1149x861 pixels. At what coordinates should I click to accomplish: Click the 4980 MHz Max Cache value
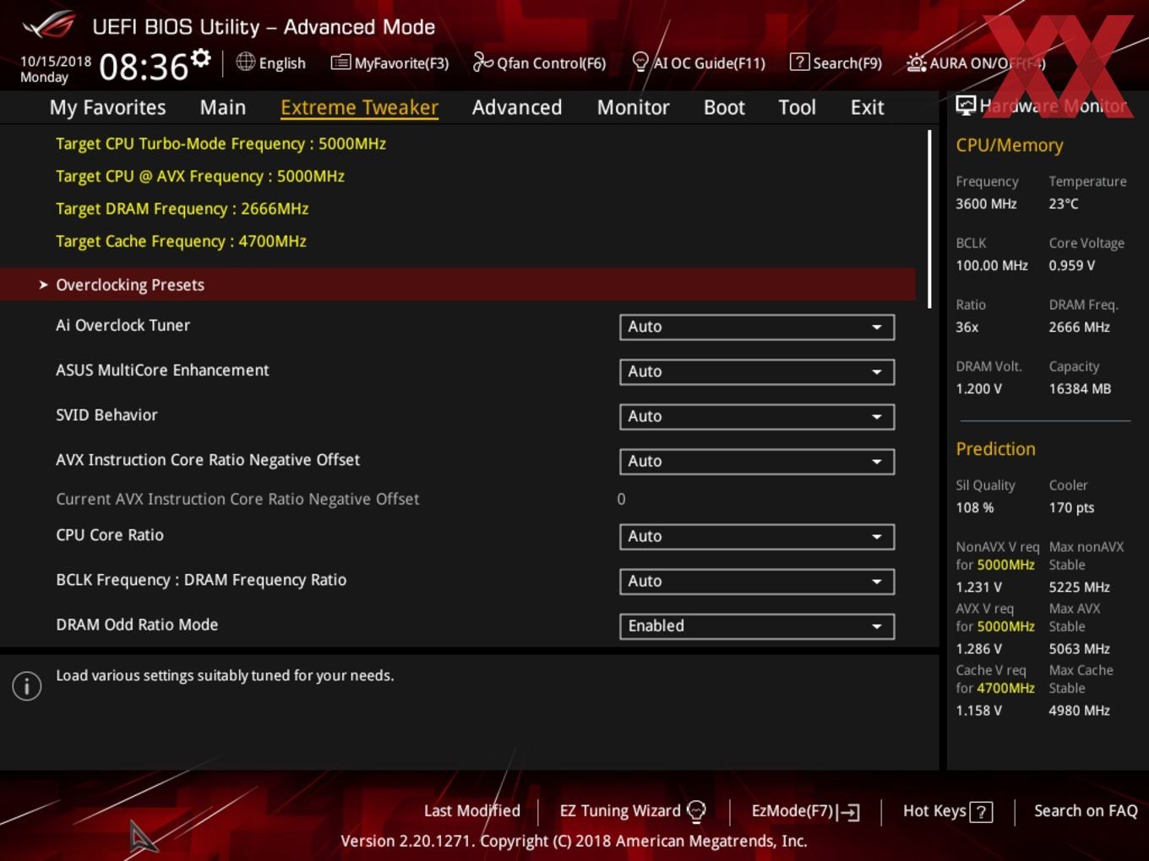tap(1079, 710)
